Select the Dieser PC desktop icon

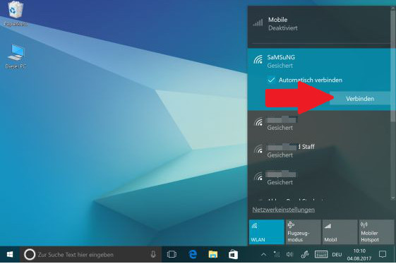(16, 56)
